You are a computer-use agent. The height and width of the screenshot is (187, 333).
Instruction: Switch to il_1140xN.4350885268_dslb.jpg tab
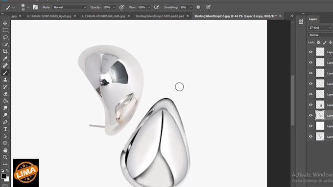103,16
